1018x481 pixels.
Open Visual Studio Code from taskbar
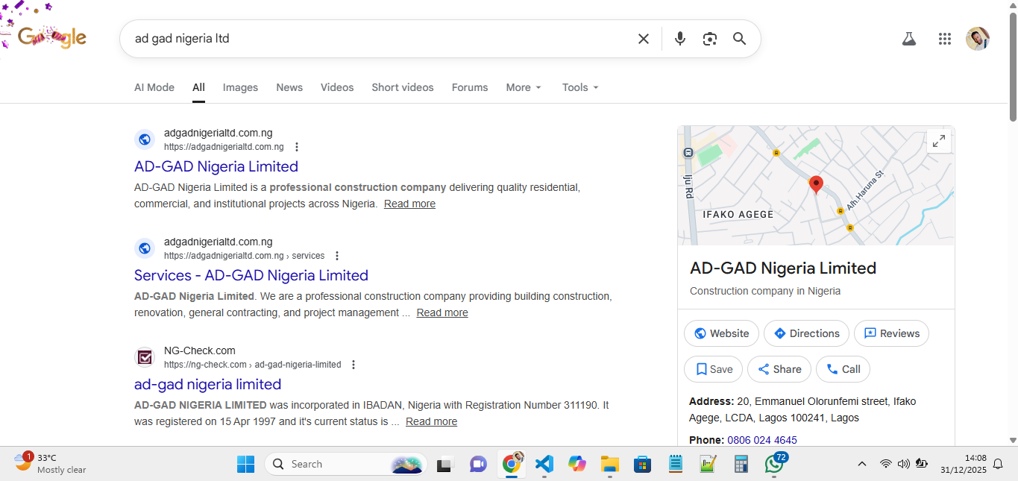[544, 464]
